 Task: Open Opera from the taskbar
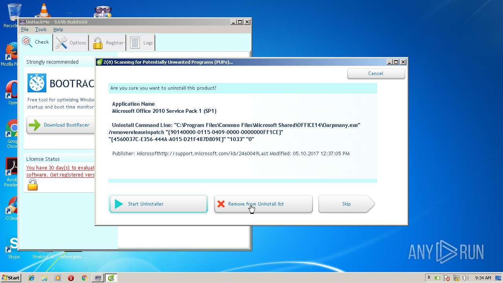tap(71, 278)
